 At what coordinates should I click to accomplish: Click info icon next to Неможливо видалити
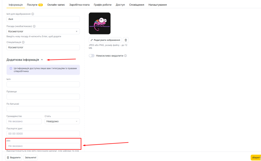(x=125, y=56)
